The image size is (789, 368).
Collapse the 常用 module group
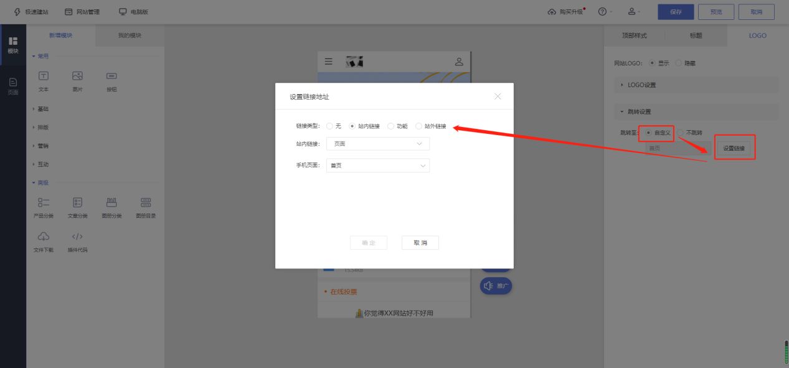(x=40, y=56)
